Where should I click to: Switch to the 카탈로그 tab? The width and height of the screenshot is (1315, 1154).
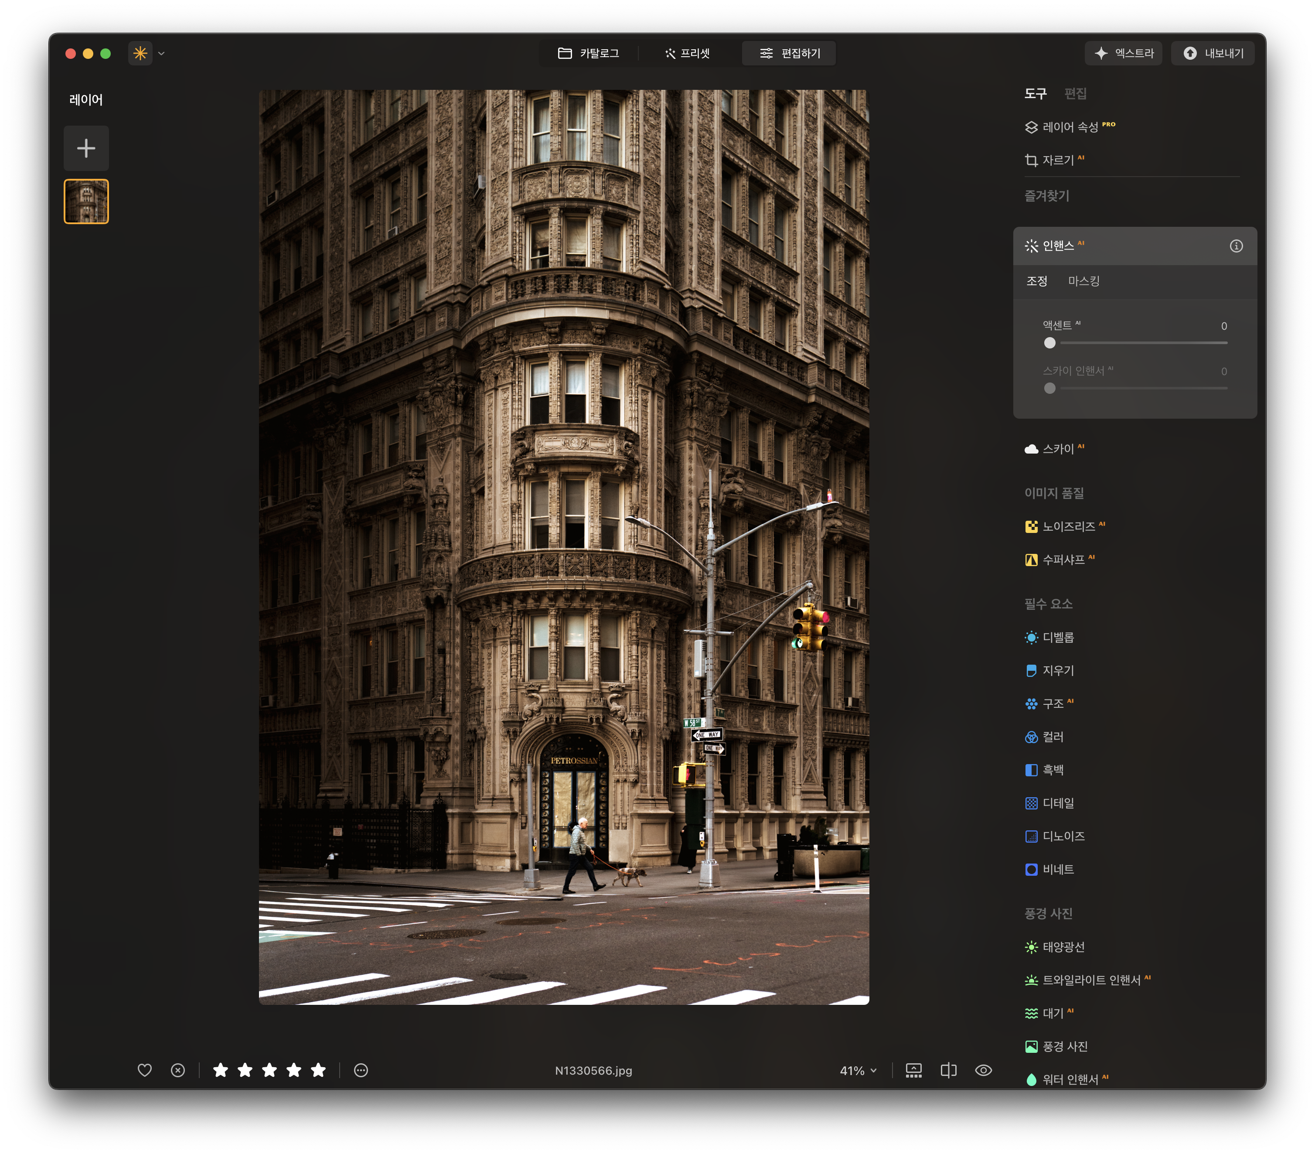589,53
